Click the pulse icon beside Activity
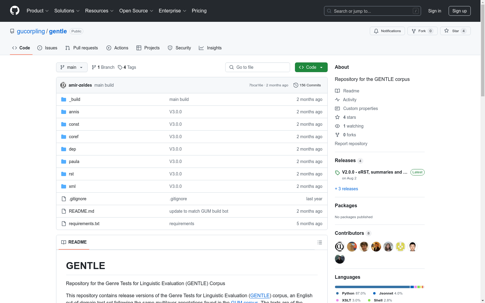This screenshot has width=485, height=303. coord(337,100)
